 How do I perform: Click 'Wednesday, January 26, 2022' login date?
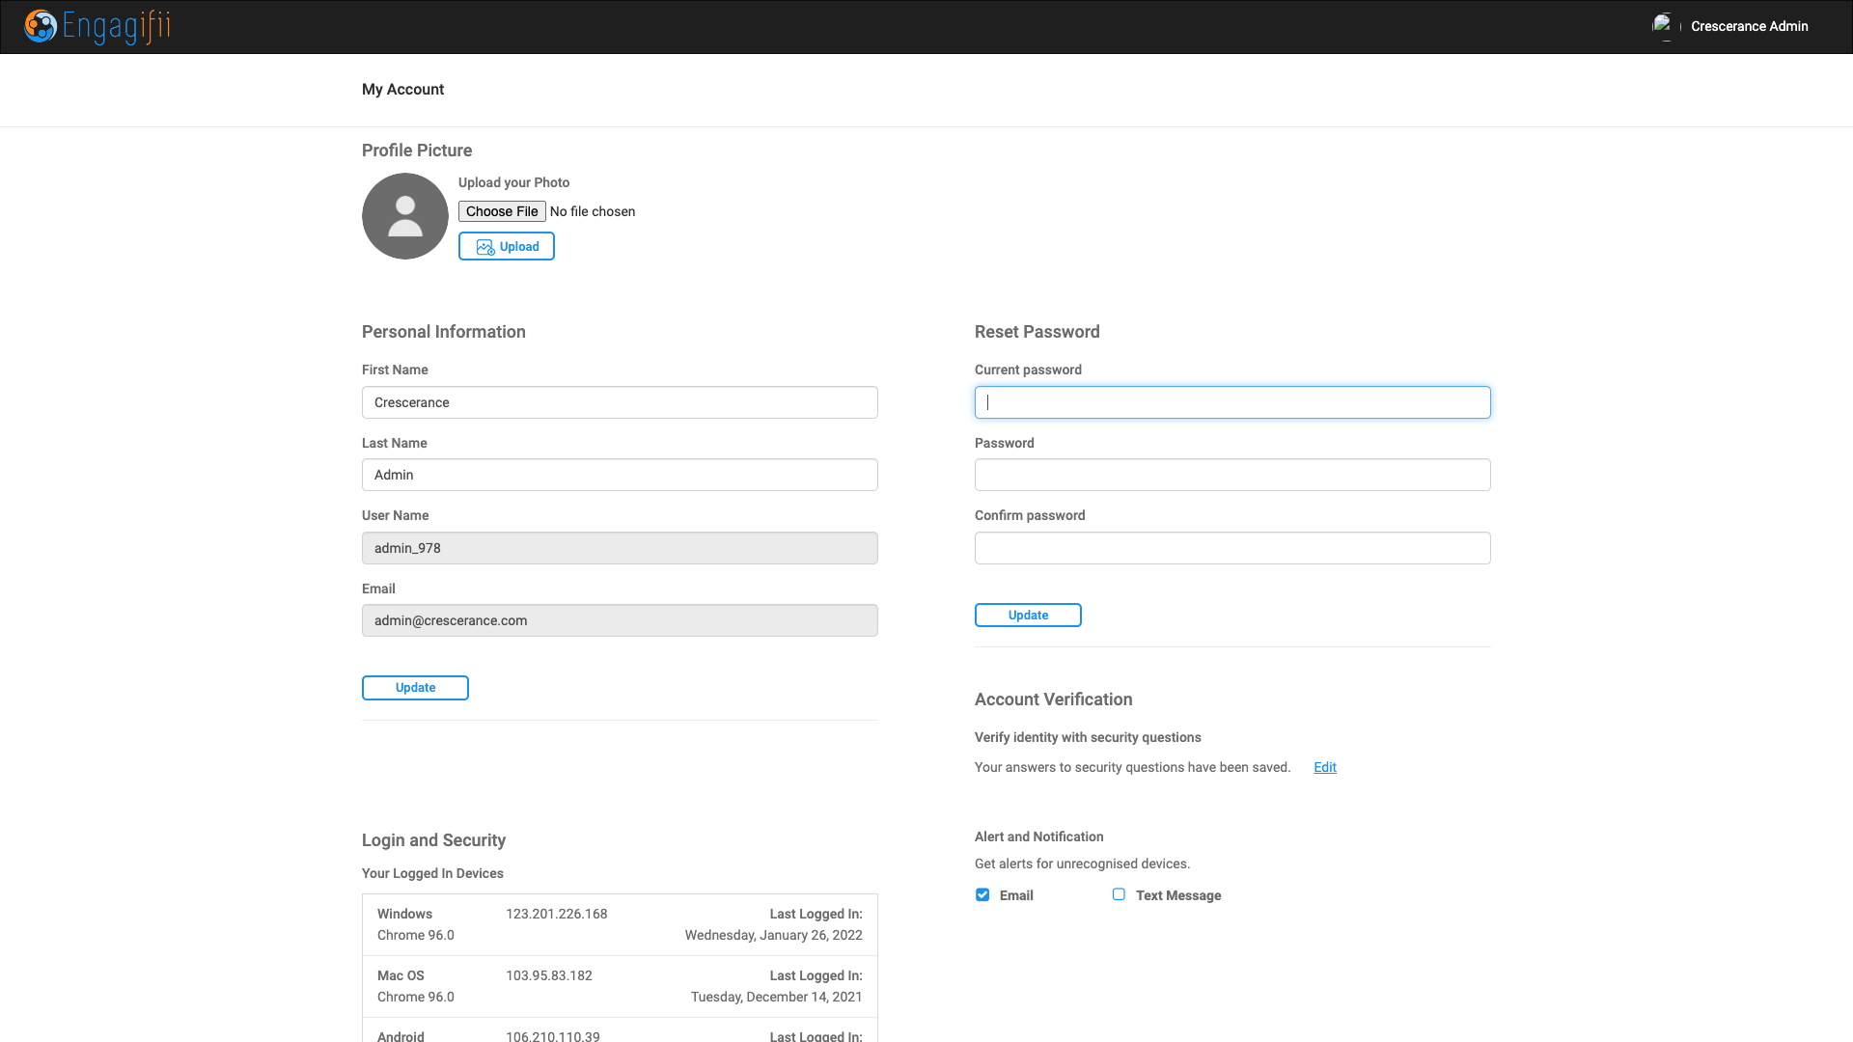774,935
